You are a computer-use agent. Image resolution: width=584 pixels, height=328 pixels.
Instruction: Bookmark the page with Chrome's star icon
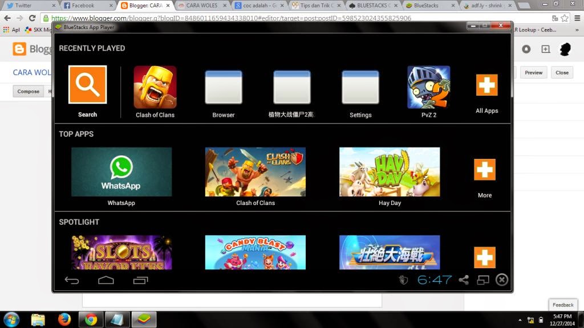click(x=564, y=18)
